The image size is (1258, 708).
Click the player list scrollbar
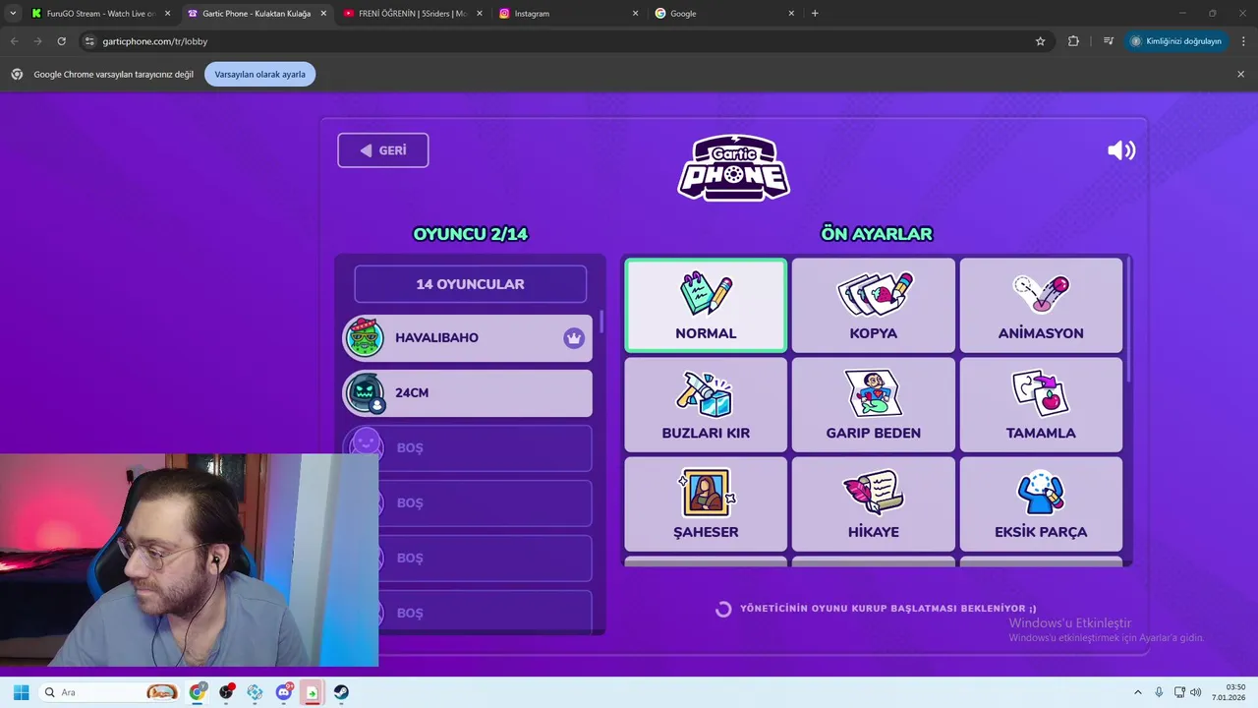601,322
